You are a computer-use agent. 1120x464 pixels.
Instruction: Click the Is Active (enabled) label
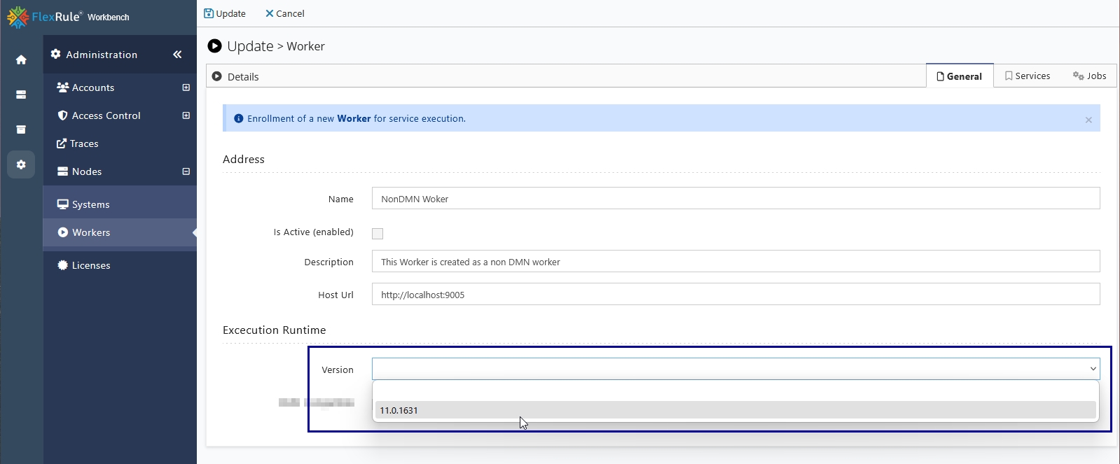[x=313, y=232]
